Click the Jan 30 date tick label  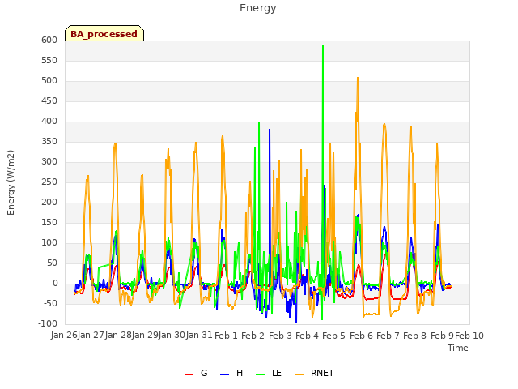(x=172, y=336)
